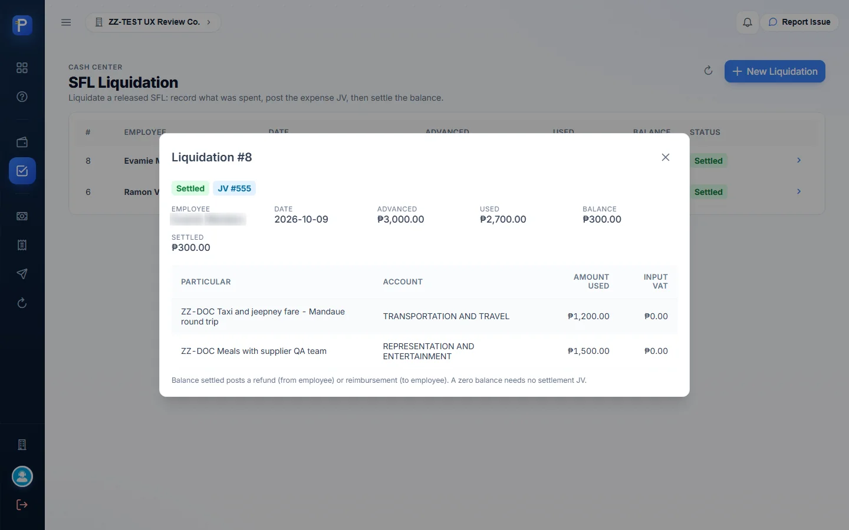Refresh the liquidation list

pyautogui.click(x=708, y=71)
